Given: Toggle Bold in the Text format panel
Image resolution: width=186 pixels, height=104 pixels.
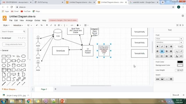Looking at the screenshot, I should click(158, 47).
